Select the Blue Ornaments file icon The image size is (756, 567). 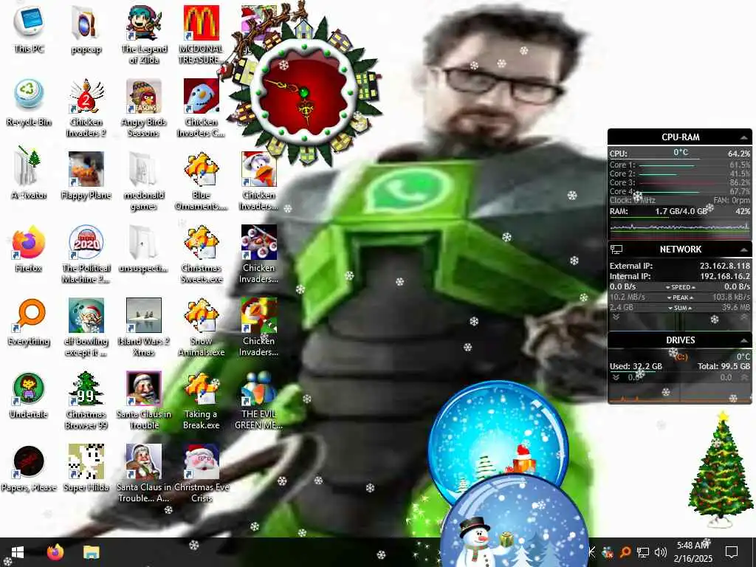[202, 180]
